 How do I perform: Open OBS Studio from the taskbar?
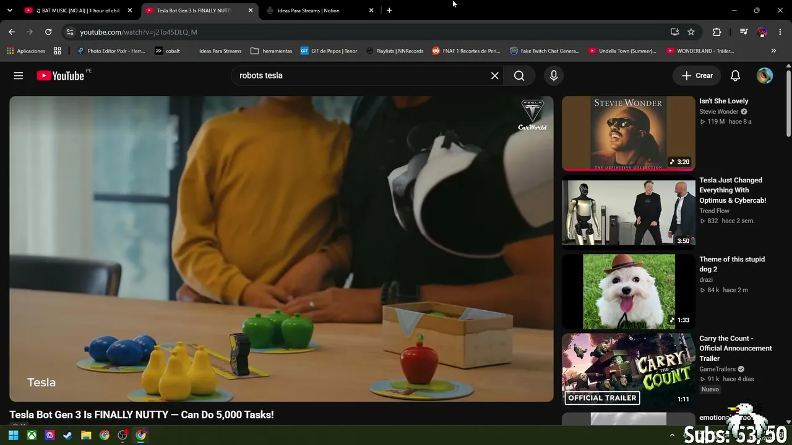tap(123, 435)
